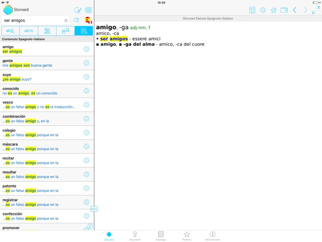
Task: Open the Strumenti tab
Action: [135, 236]
